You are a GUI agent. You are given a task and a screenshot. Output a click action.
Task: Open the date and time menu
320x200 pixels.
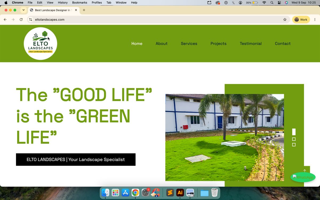[x=304, y=3]
